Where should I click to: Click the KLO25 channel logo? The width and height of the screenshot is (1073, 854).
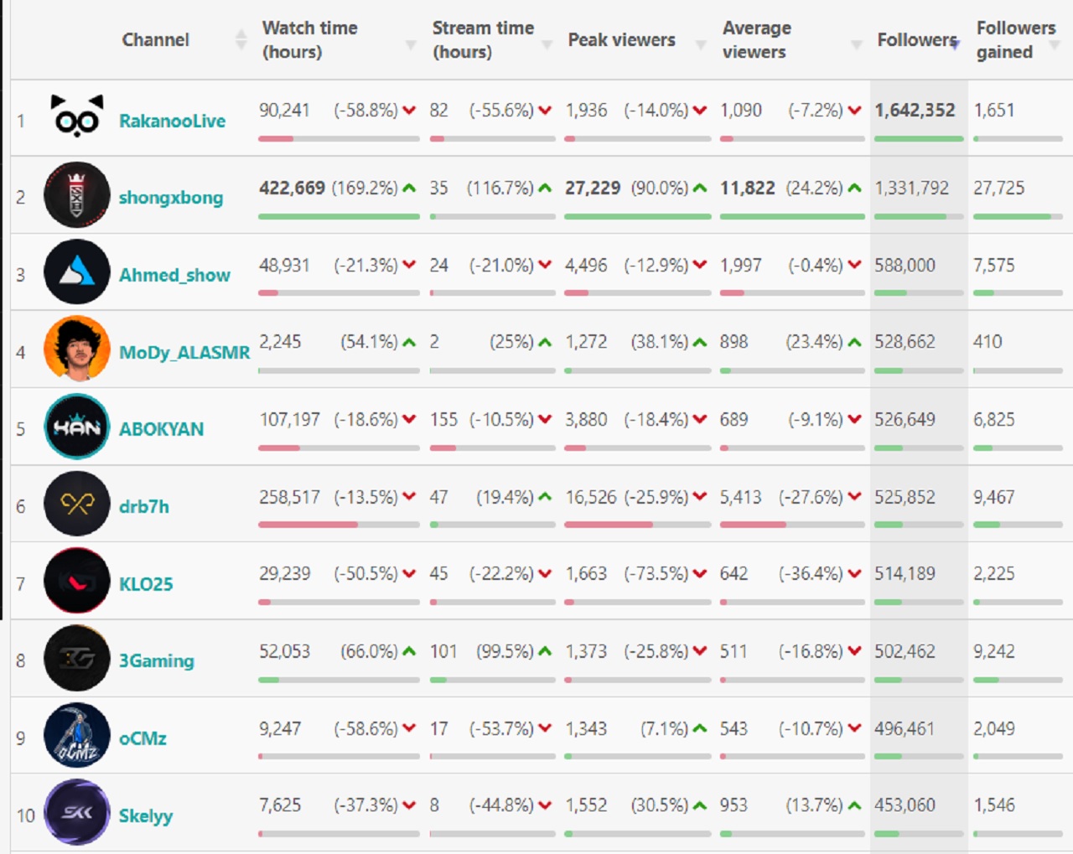pyautogui.click(x=77, y=581)
